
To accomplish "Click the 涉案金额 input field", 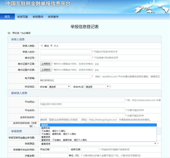I will coord(54,155).
